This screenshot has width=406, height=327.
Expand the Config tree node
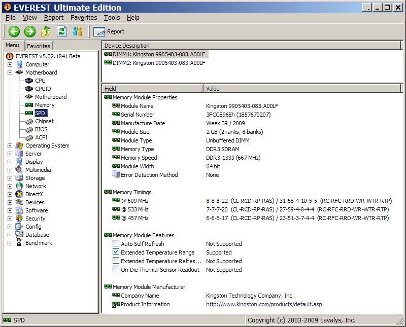pos(10,227)
